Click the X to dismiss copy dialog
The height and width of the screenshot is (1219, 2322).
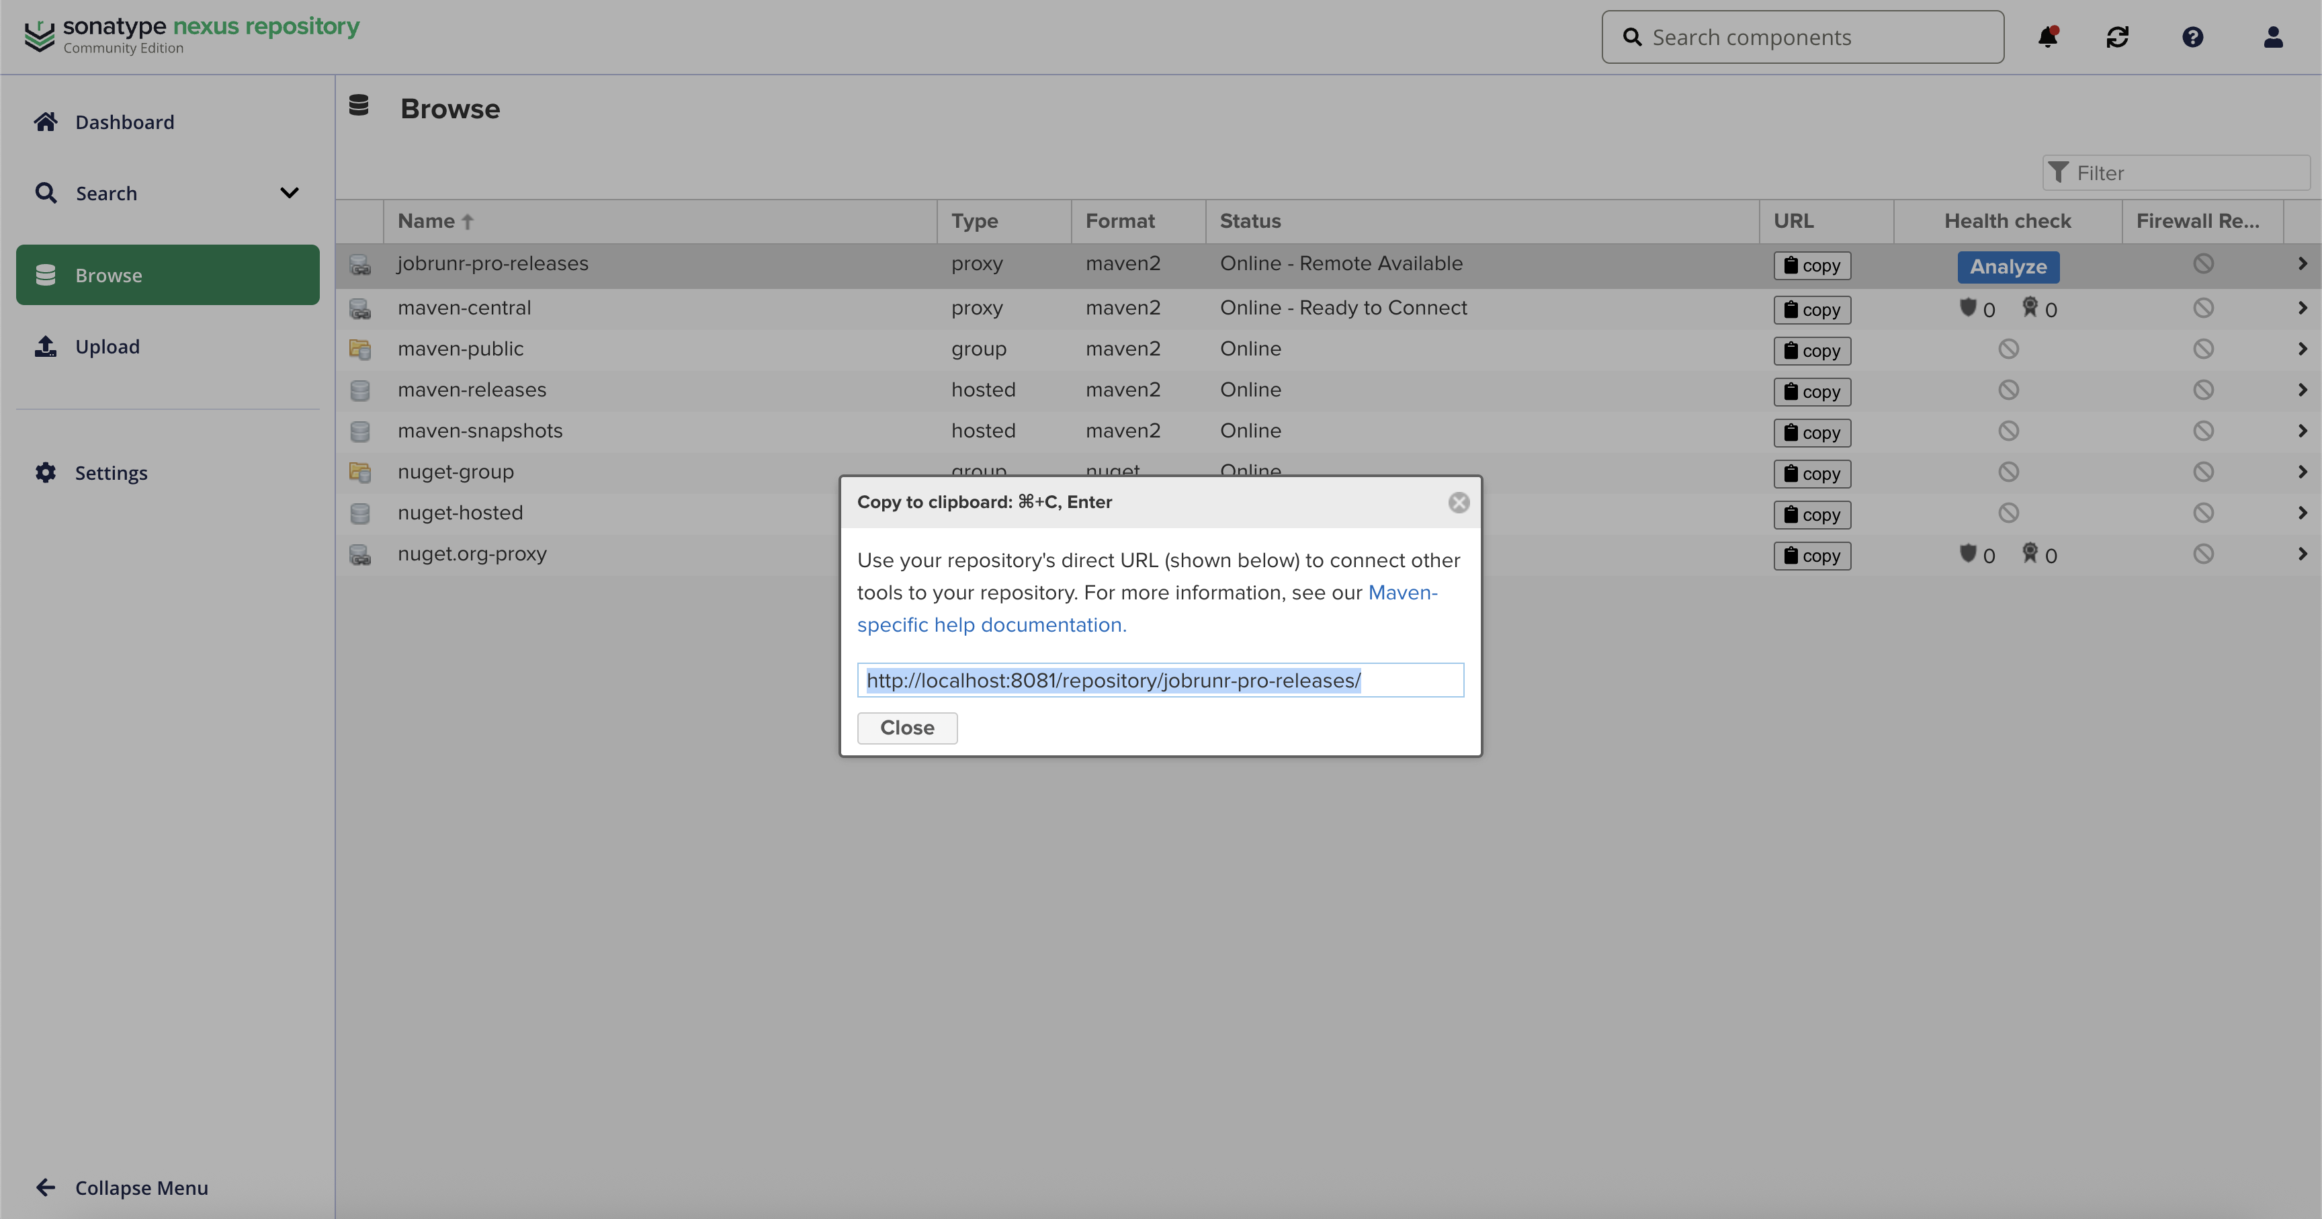pyautogui.click(x=1459, y=502)
